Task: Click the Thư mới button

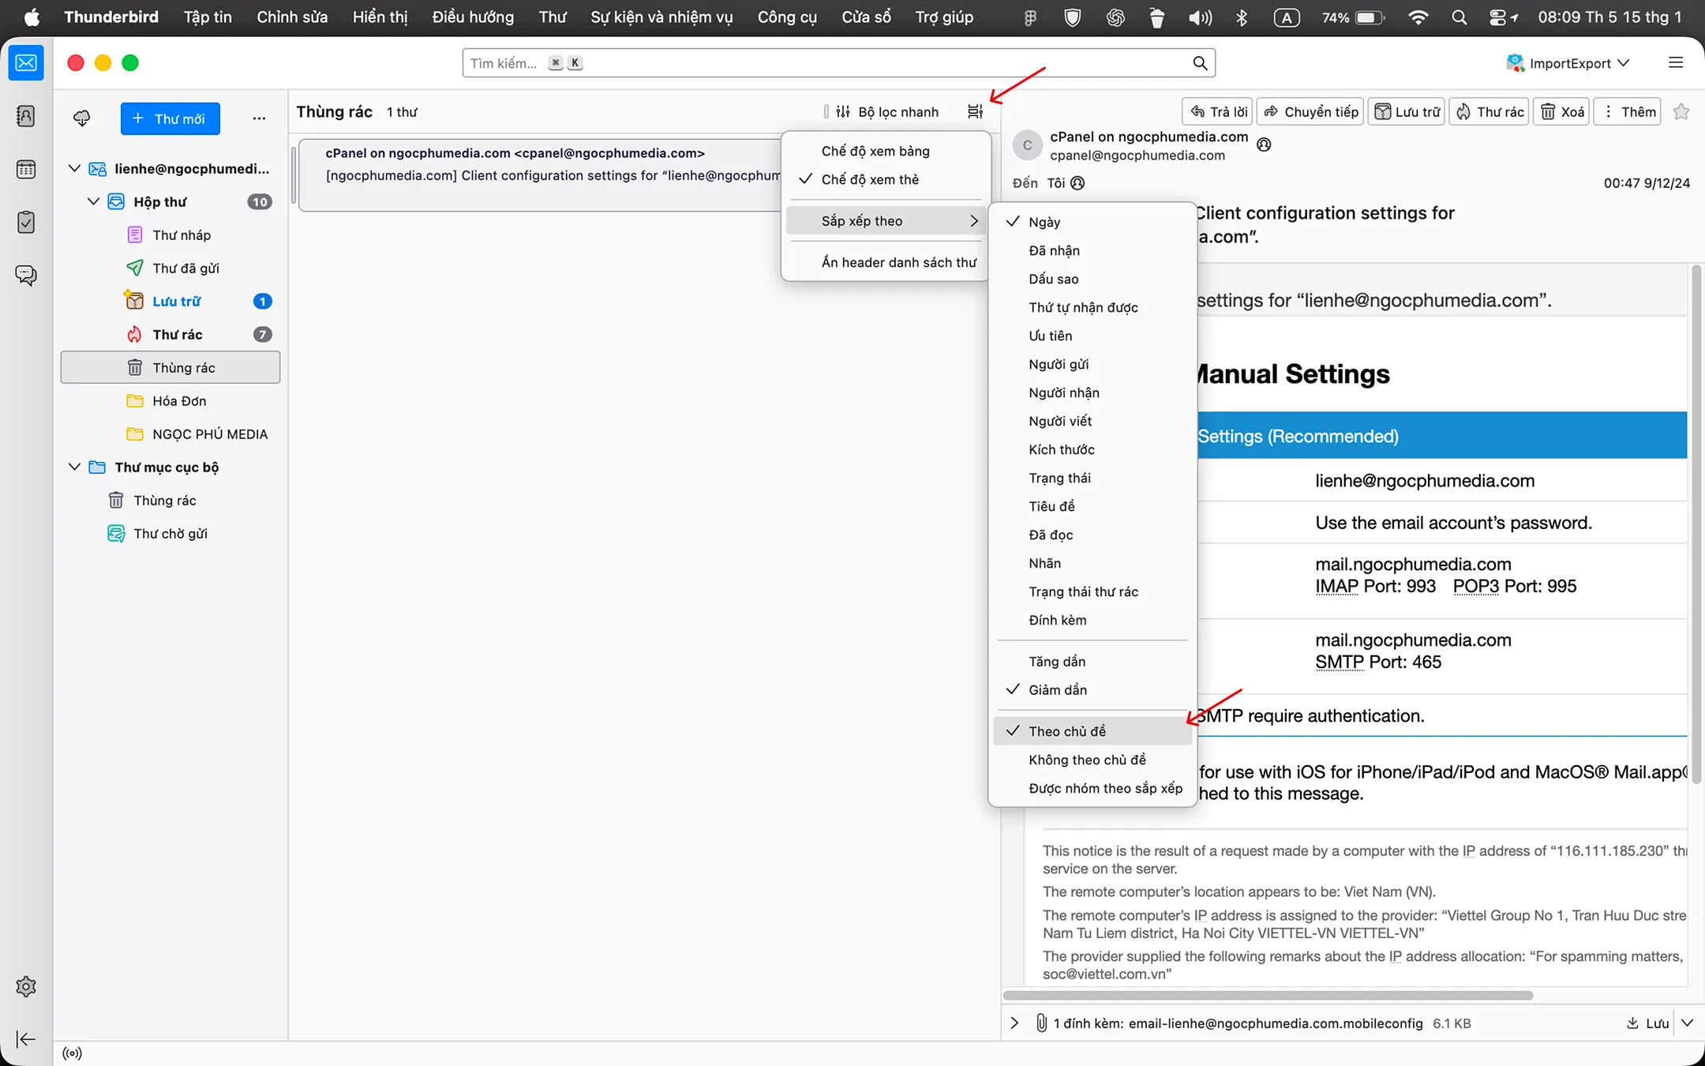Action: tap(170, 118)
